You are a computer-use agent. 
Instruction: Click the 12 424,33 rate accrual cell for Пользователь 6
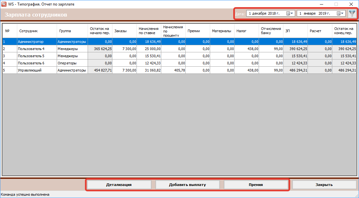click(149, 63)
